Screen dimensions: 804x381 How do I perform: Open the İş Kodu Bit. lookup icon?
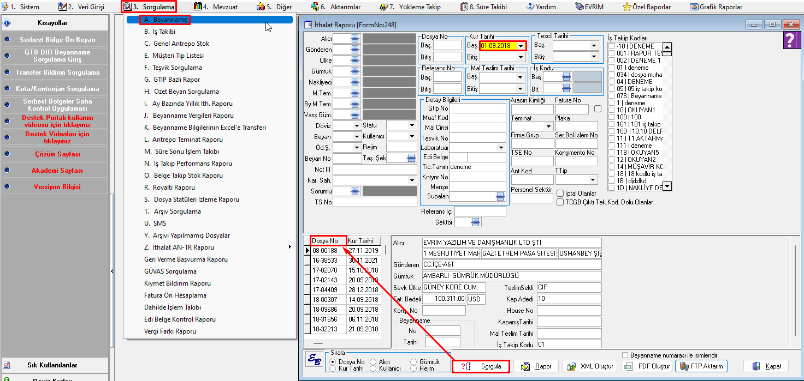tap(566, 88)
